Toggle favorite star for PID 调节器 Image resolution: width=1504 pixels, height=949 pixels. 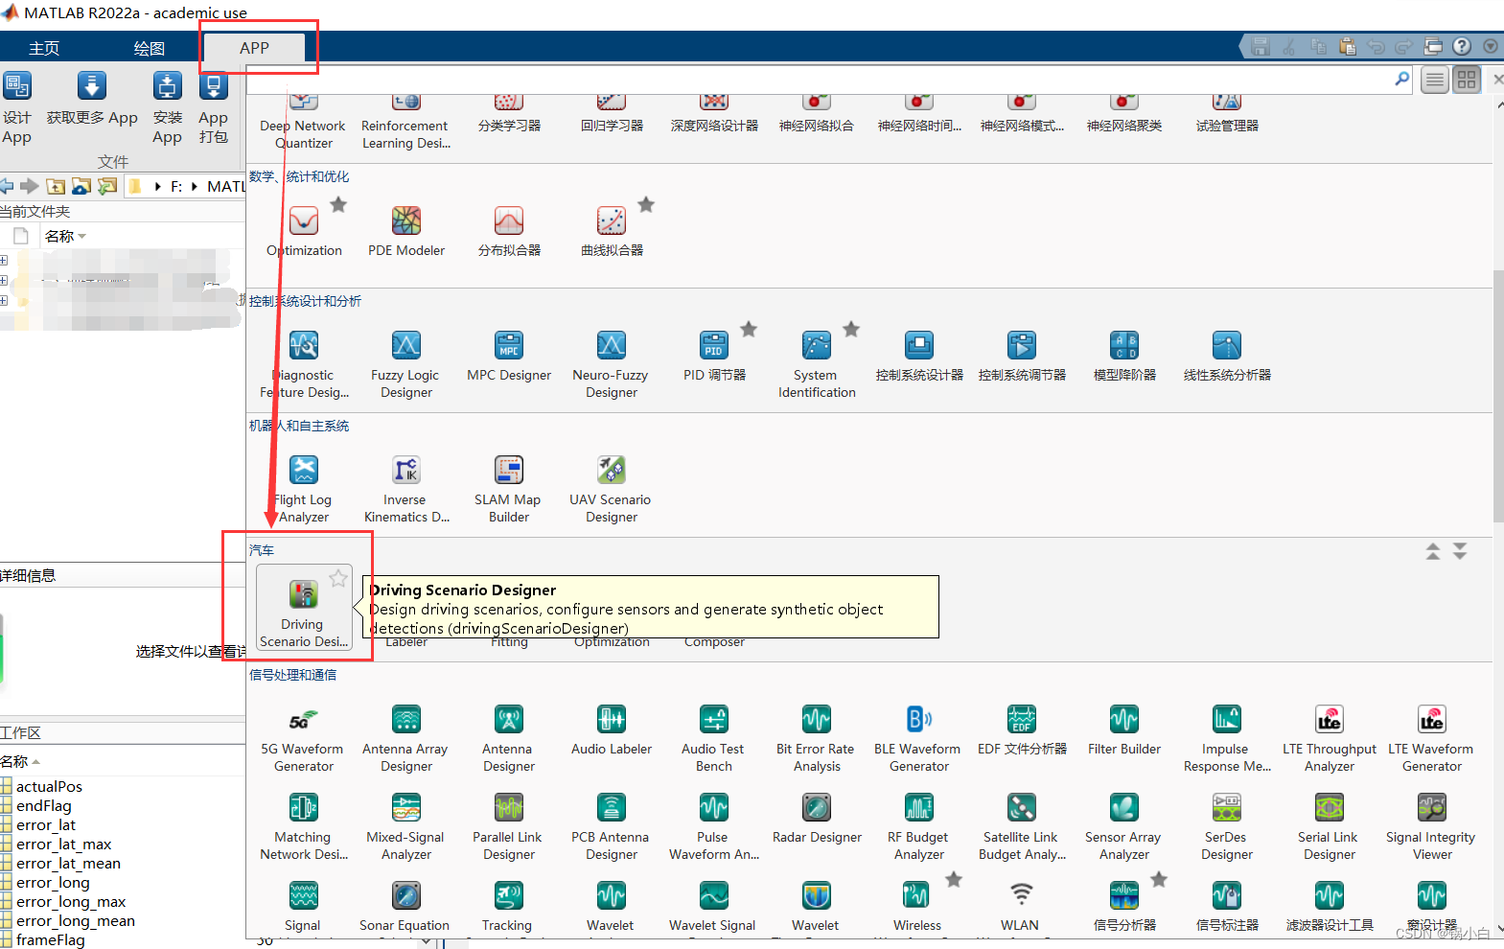click(x=749, y=329)
